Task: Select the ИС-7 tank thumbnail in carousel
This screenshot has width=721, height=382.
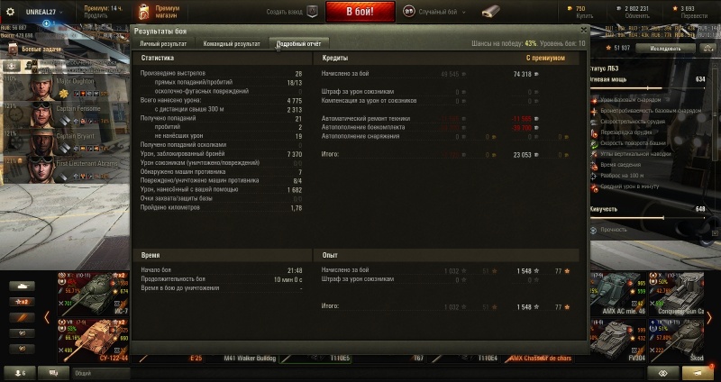Action: click(94, 294)
